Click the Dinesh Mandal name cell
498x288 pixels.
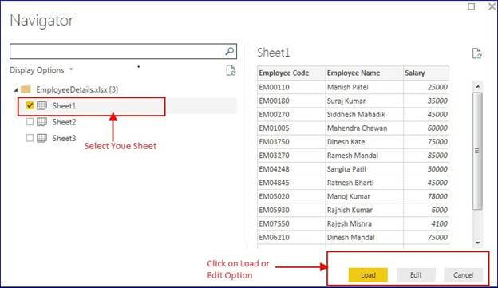[364, 237]
